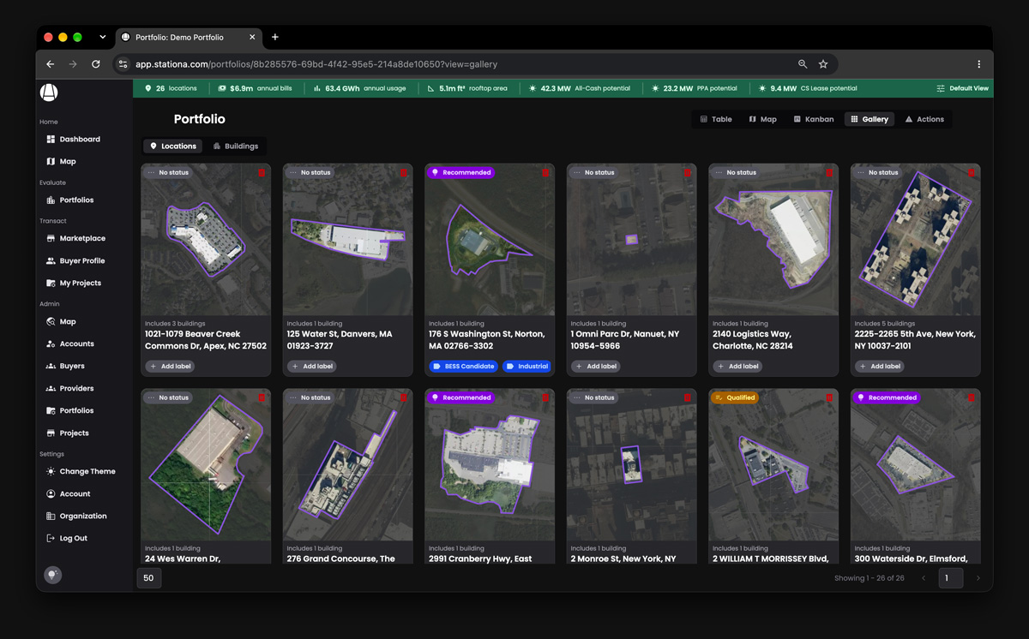Expand the Chrome tab search chevron
The width and height of the screenshot is (1029, 639).
coord(103,37)
